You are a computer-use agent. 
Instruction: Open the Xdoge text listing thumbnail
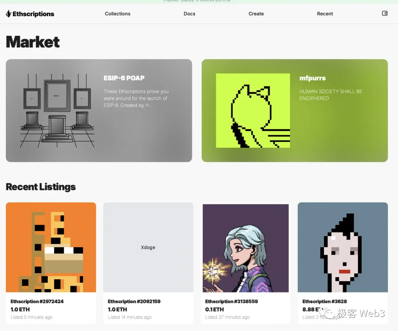(x=148, y=247)
